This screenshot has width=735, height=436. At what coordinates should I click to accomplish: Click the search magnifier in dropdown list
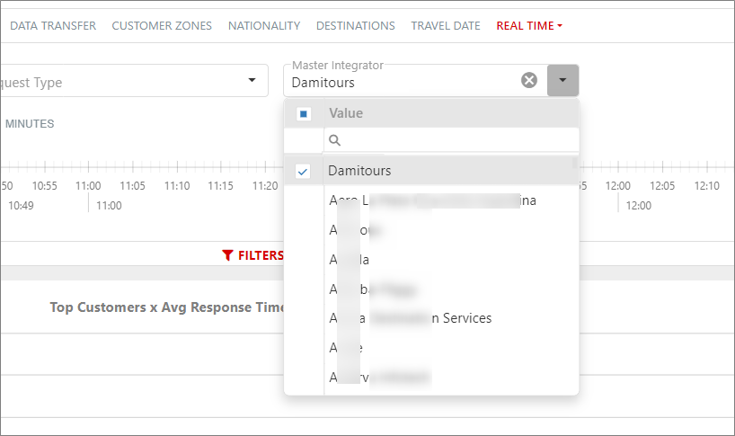coord(334,140)
